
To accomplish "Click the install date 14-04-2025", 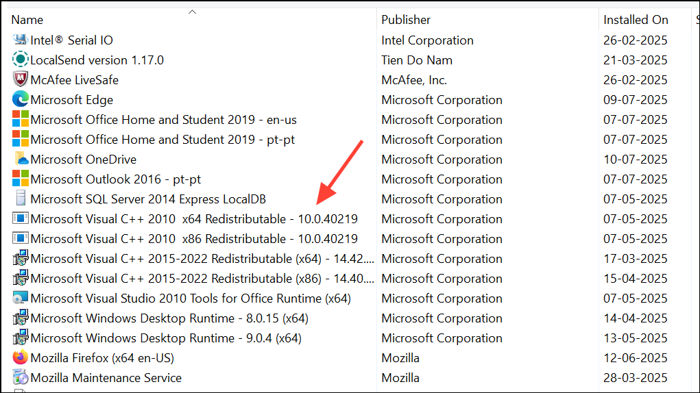I will point(636,318).
